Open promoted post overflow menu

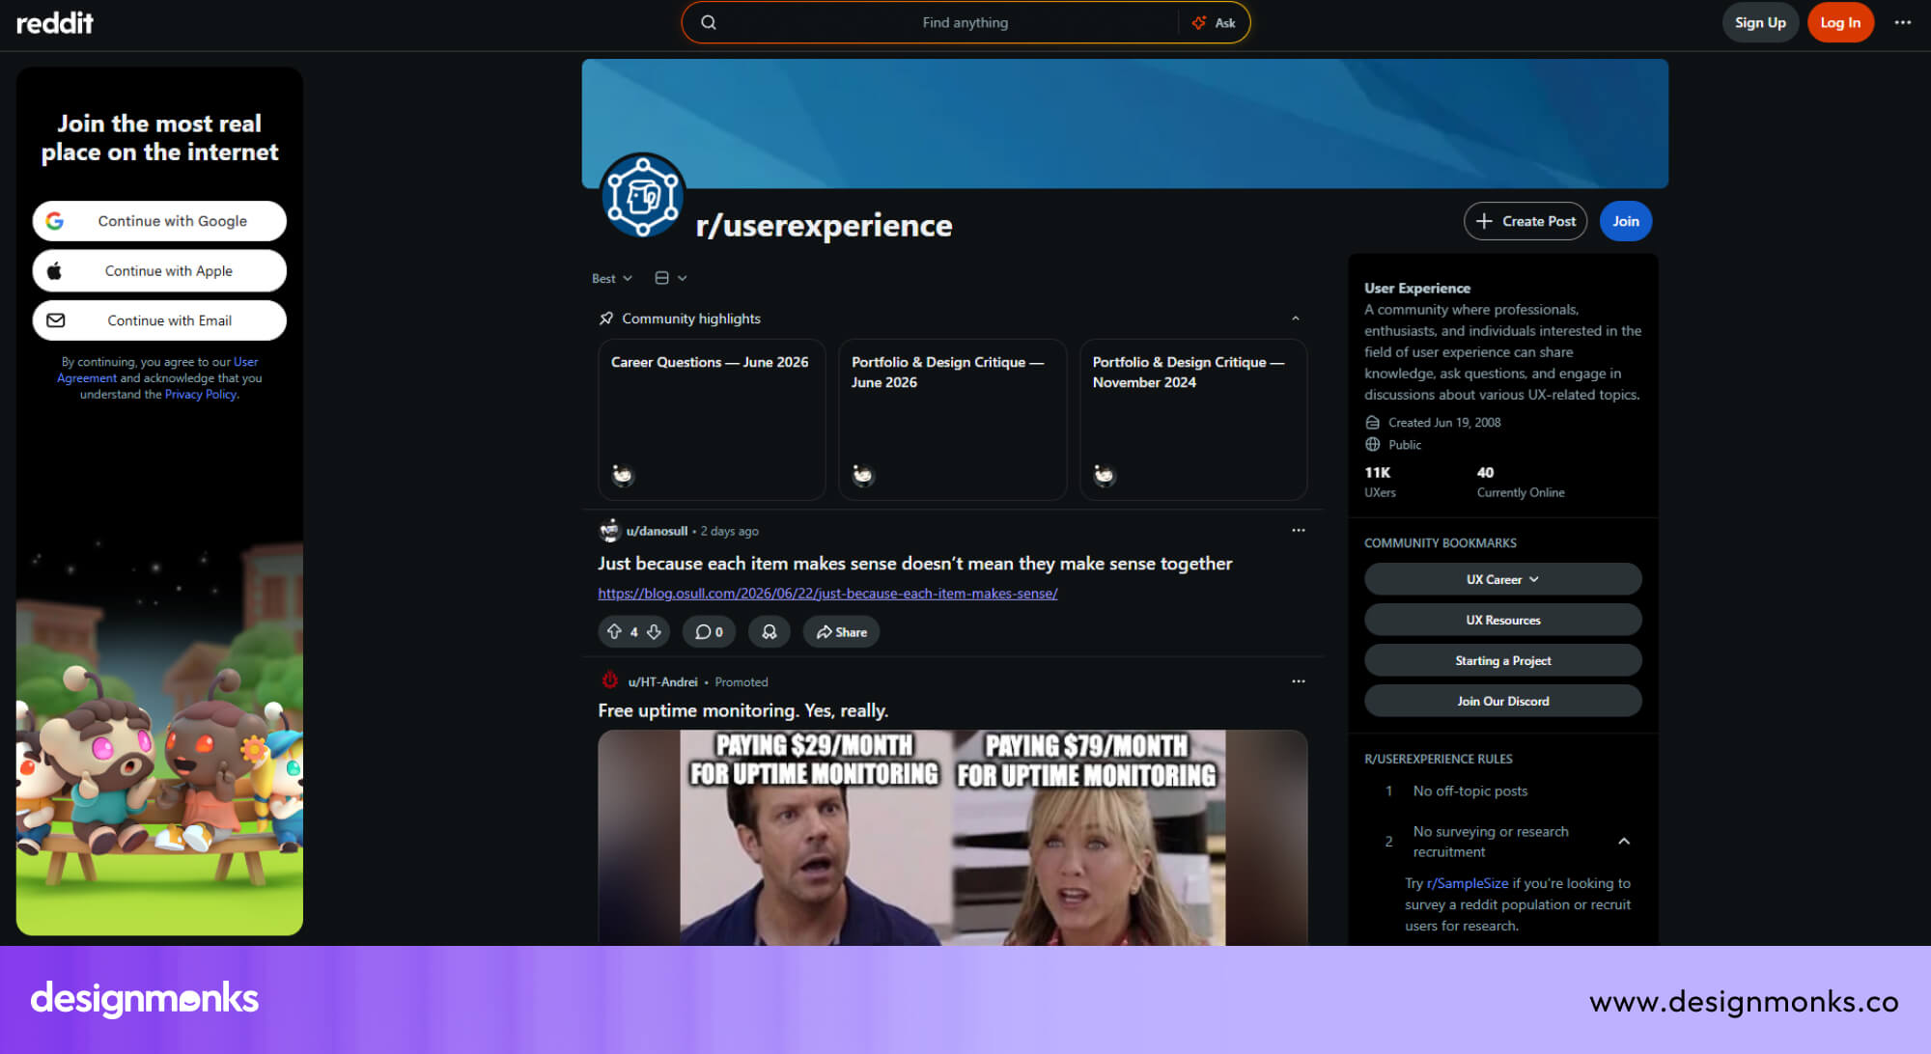pos(1298,680)
